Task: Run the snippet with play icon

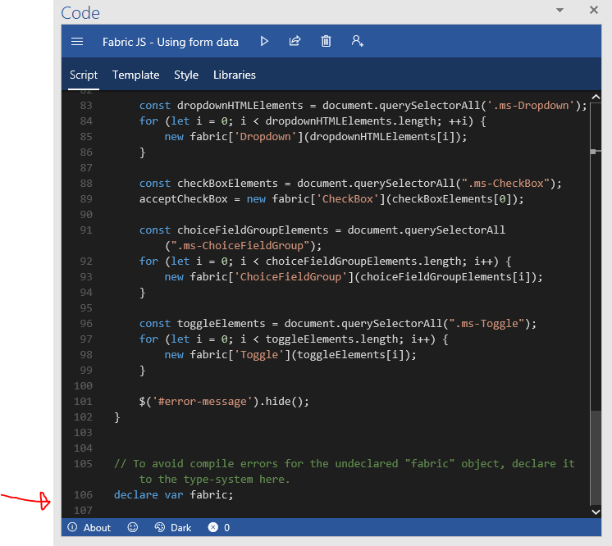Action: [x=264, y=41]
